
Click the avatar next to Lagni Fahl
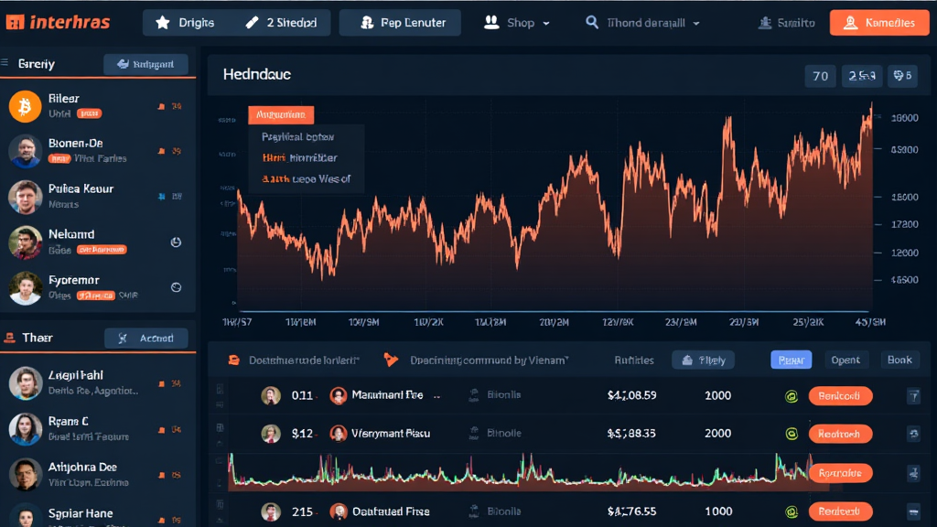click(25, 382)
